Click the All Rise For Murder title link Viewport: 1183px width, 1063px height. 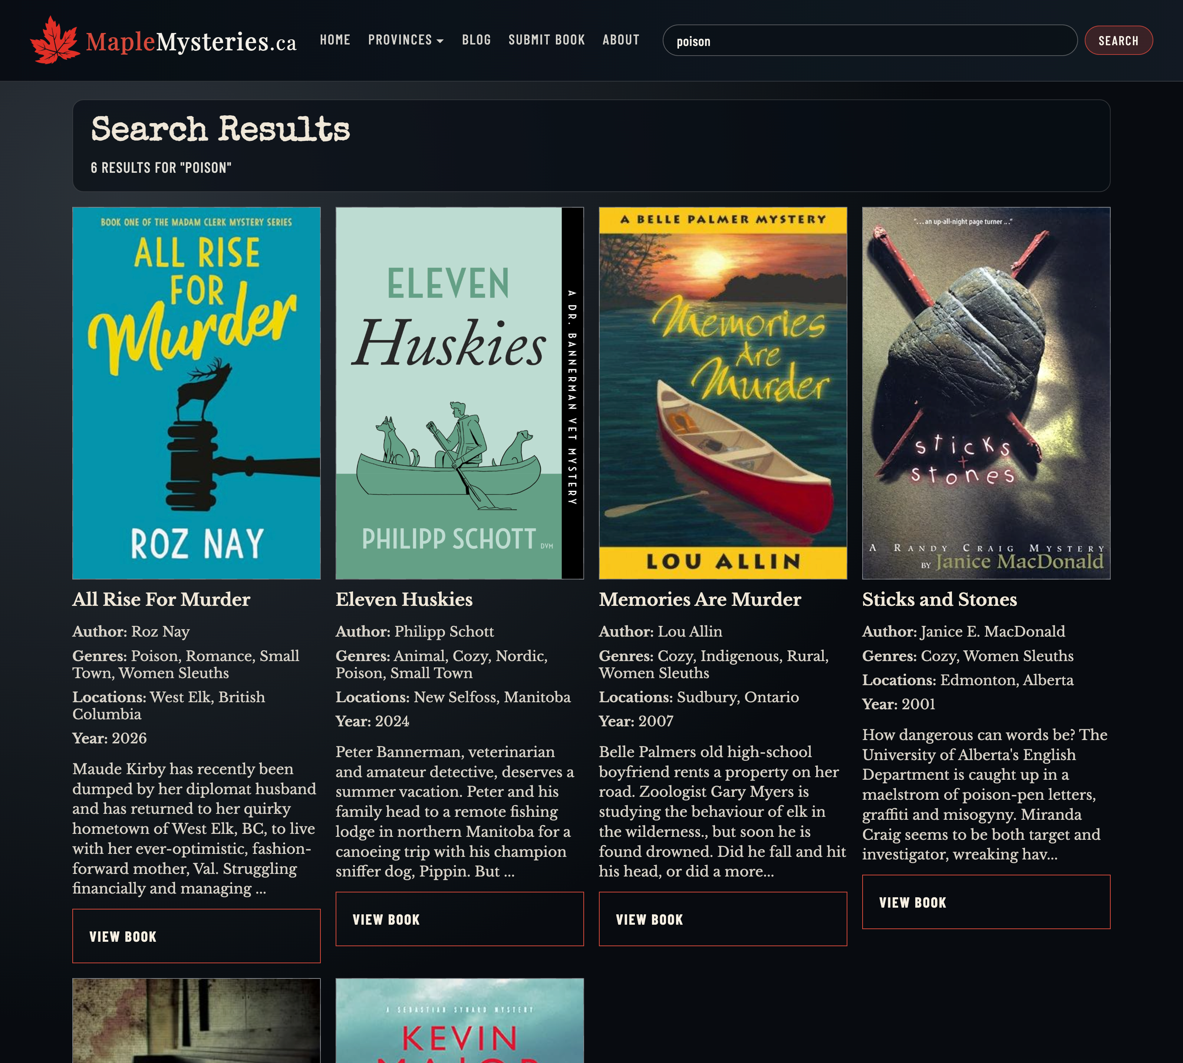pos(161,599)
